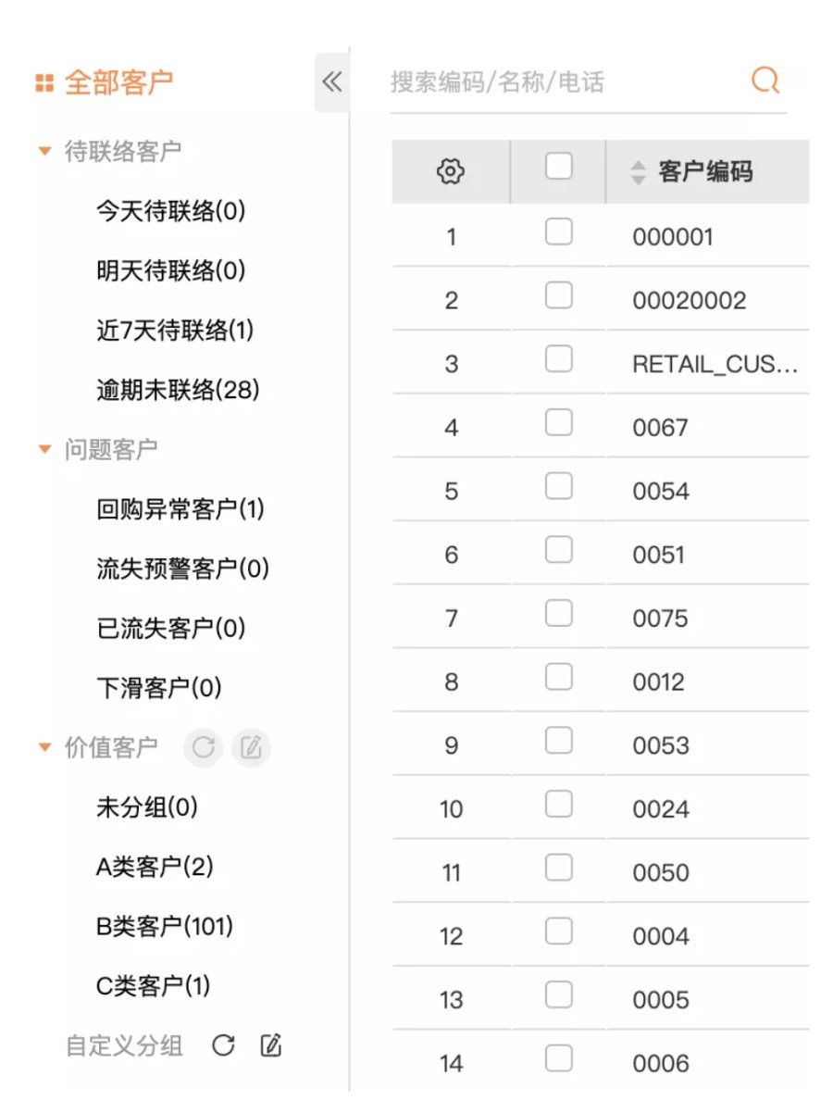The height and width of the screenshot is (1113, 833).
Task: Refresh the 自定义分组 section
Action: (x=223, y=1046)
